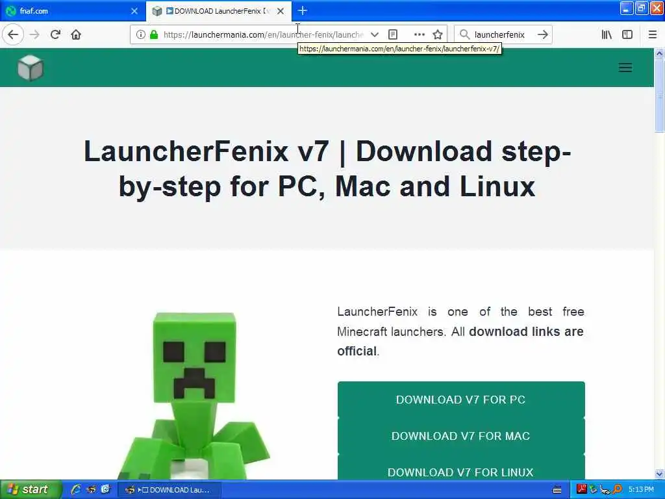Click the green padlock security icon
This screenshot has height=499, width=665.
154,34
